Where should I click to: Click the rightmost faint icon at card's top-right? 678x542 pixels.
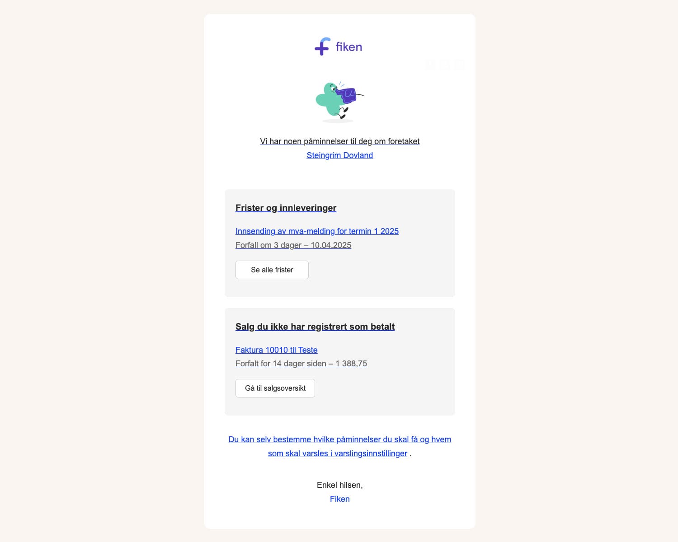[459, 65]
